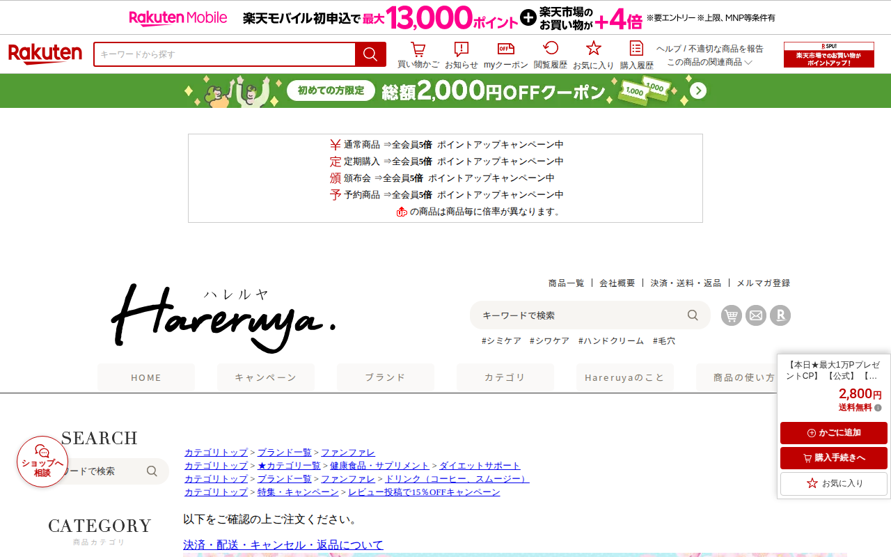Select the ブランド navigation tab
The height and width of the screenshot is (557, 891).
(386, 377)
